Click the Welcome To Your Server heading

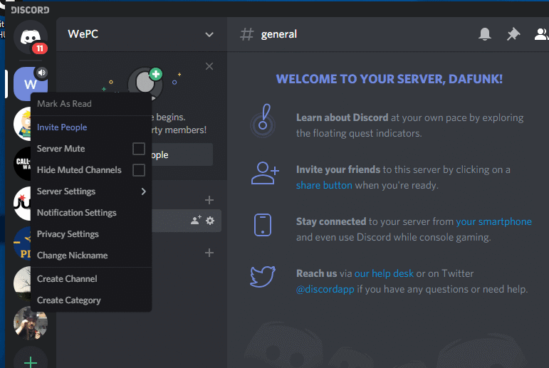[389, 79]
